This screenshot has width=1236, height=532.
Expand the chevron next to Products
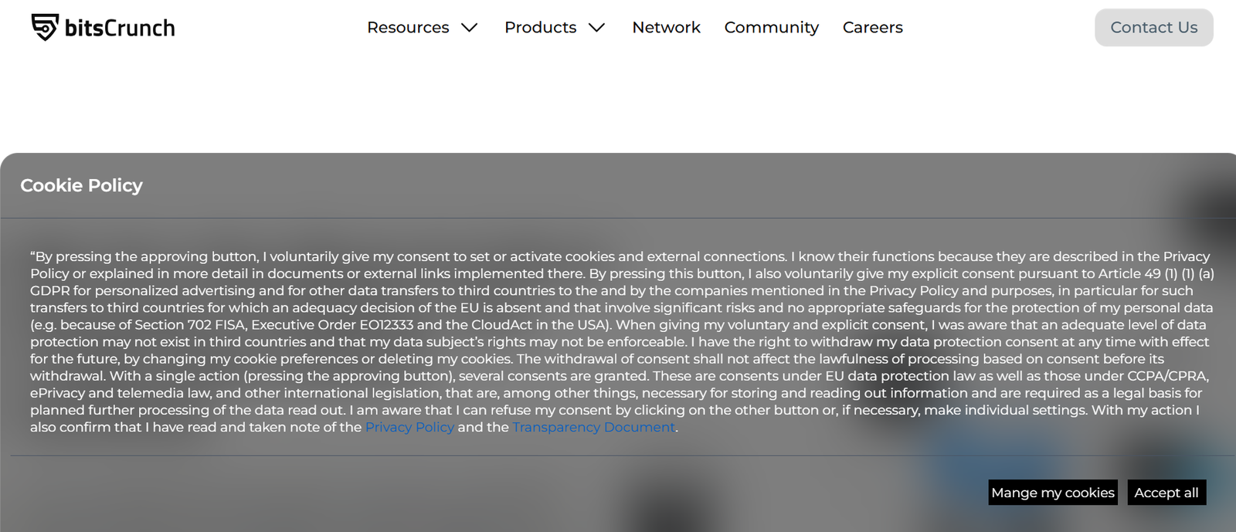[x=596, y=28]
